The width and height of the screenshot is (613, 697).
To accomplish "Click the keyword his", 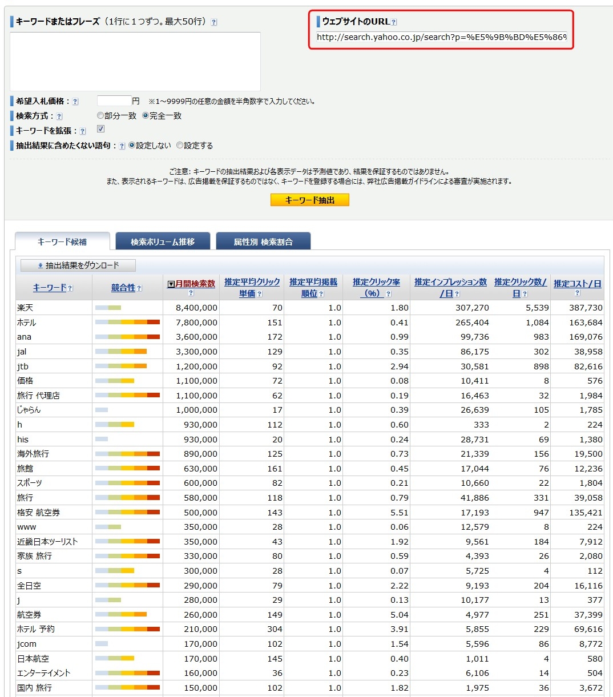I will coord(23,440).
